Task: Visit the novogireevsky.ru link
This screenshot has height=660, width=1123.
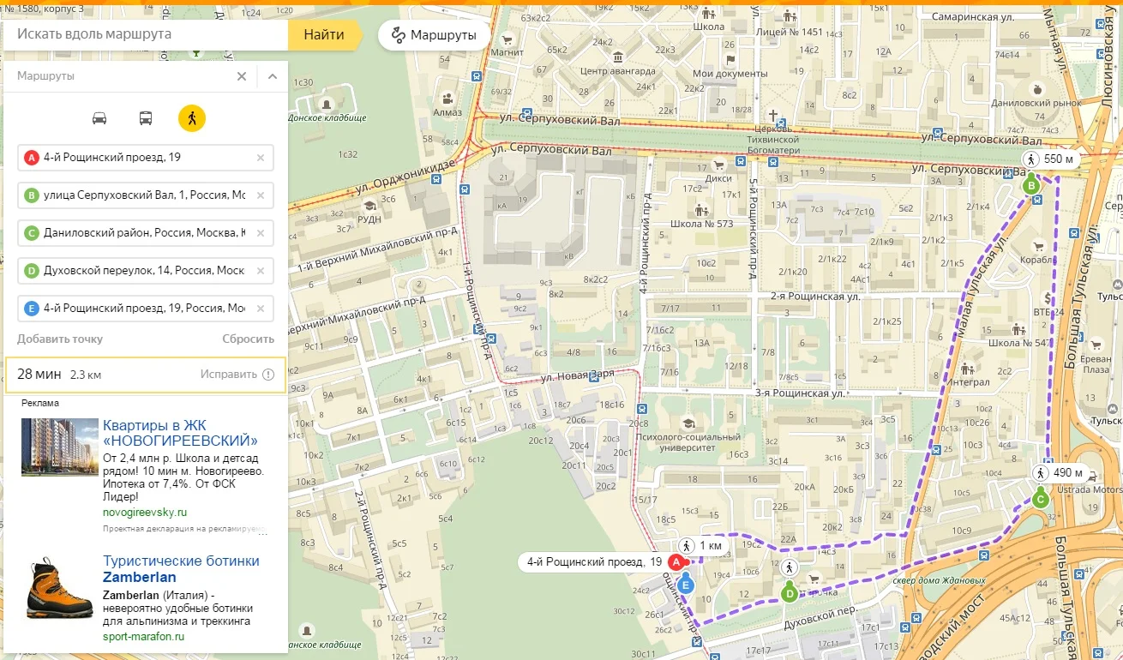Action: 145,513
